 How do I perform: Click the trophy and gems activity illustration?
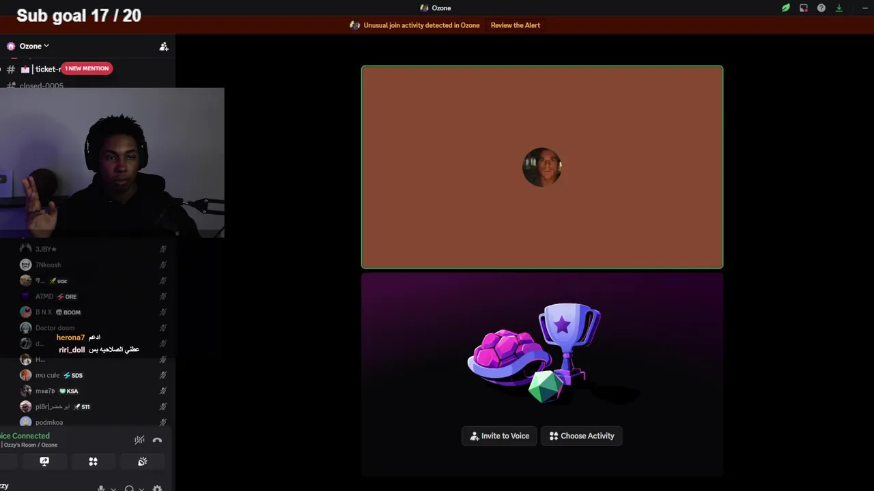point(535,353)
